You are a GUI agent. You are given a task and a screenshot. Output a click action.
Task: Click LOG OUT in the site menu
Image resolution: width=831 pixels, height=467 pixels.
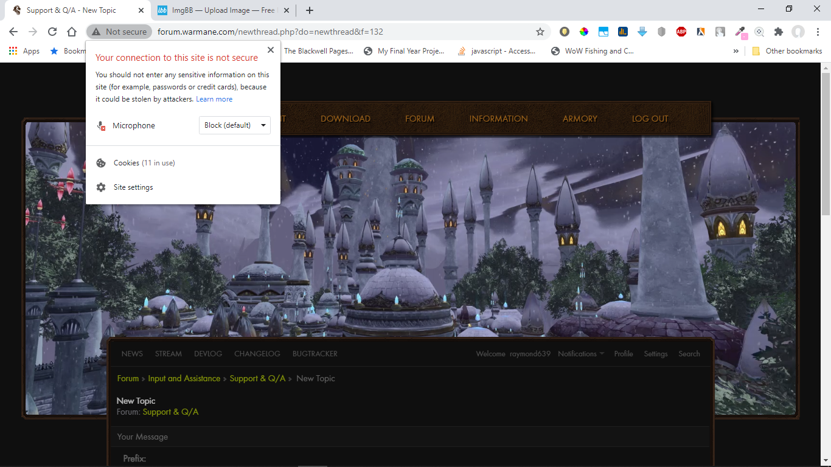[x=650, y=119]
